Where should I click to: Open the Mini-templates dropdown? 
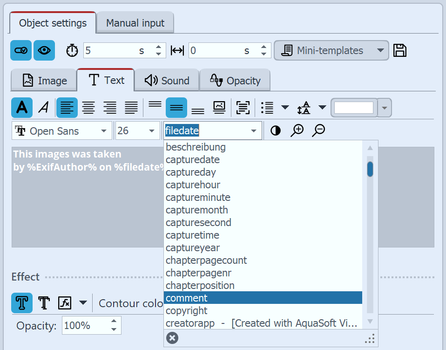[331, 50]
